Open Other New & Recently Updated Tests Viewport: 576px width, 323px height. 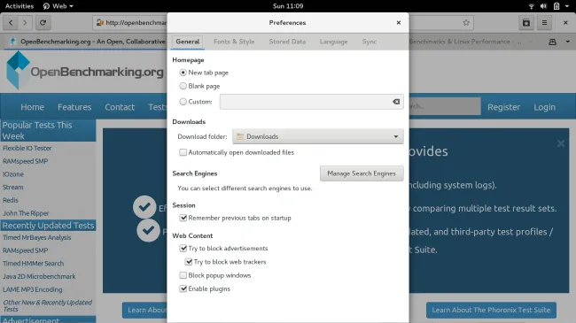[47, 306]
